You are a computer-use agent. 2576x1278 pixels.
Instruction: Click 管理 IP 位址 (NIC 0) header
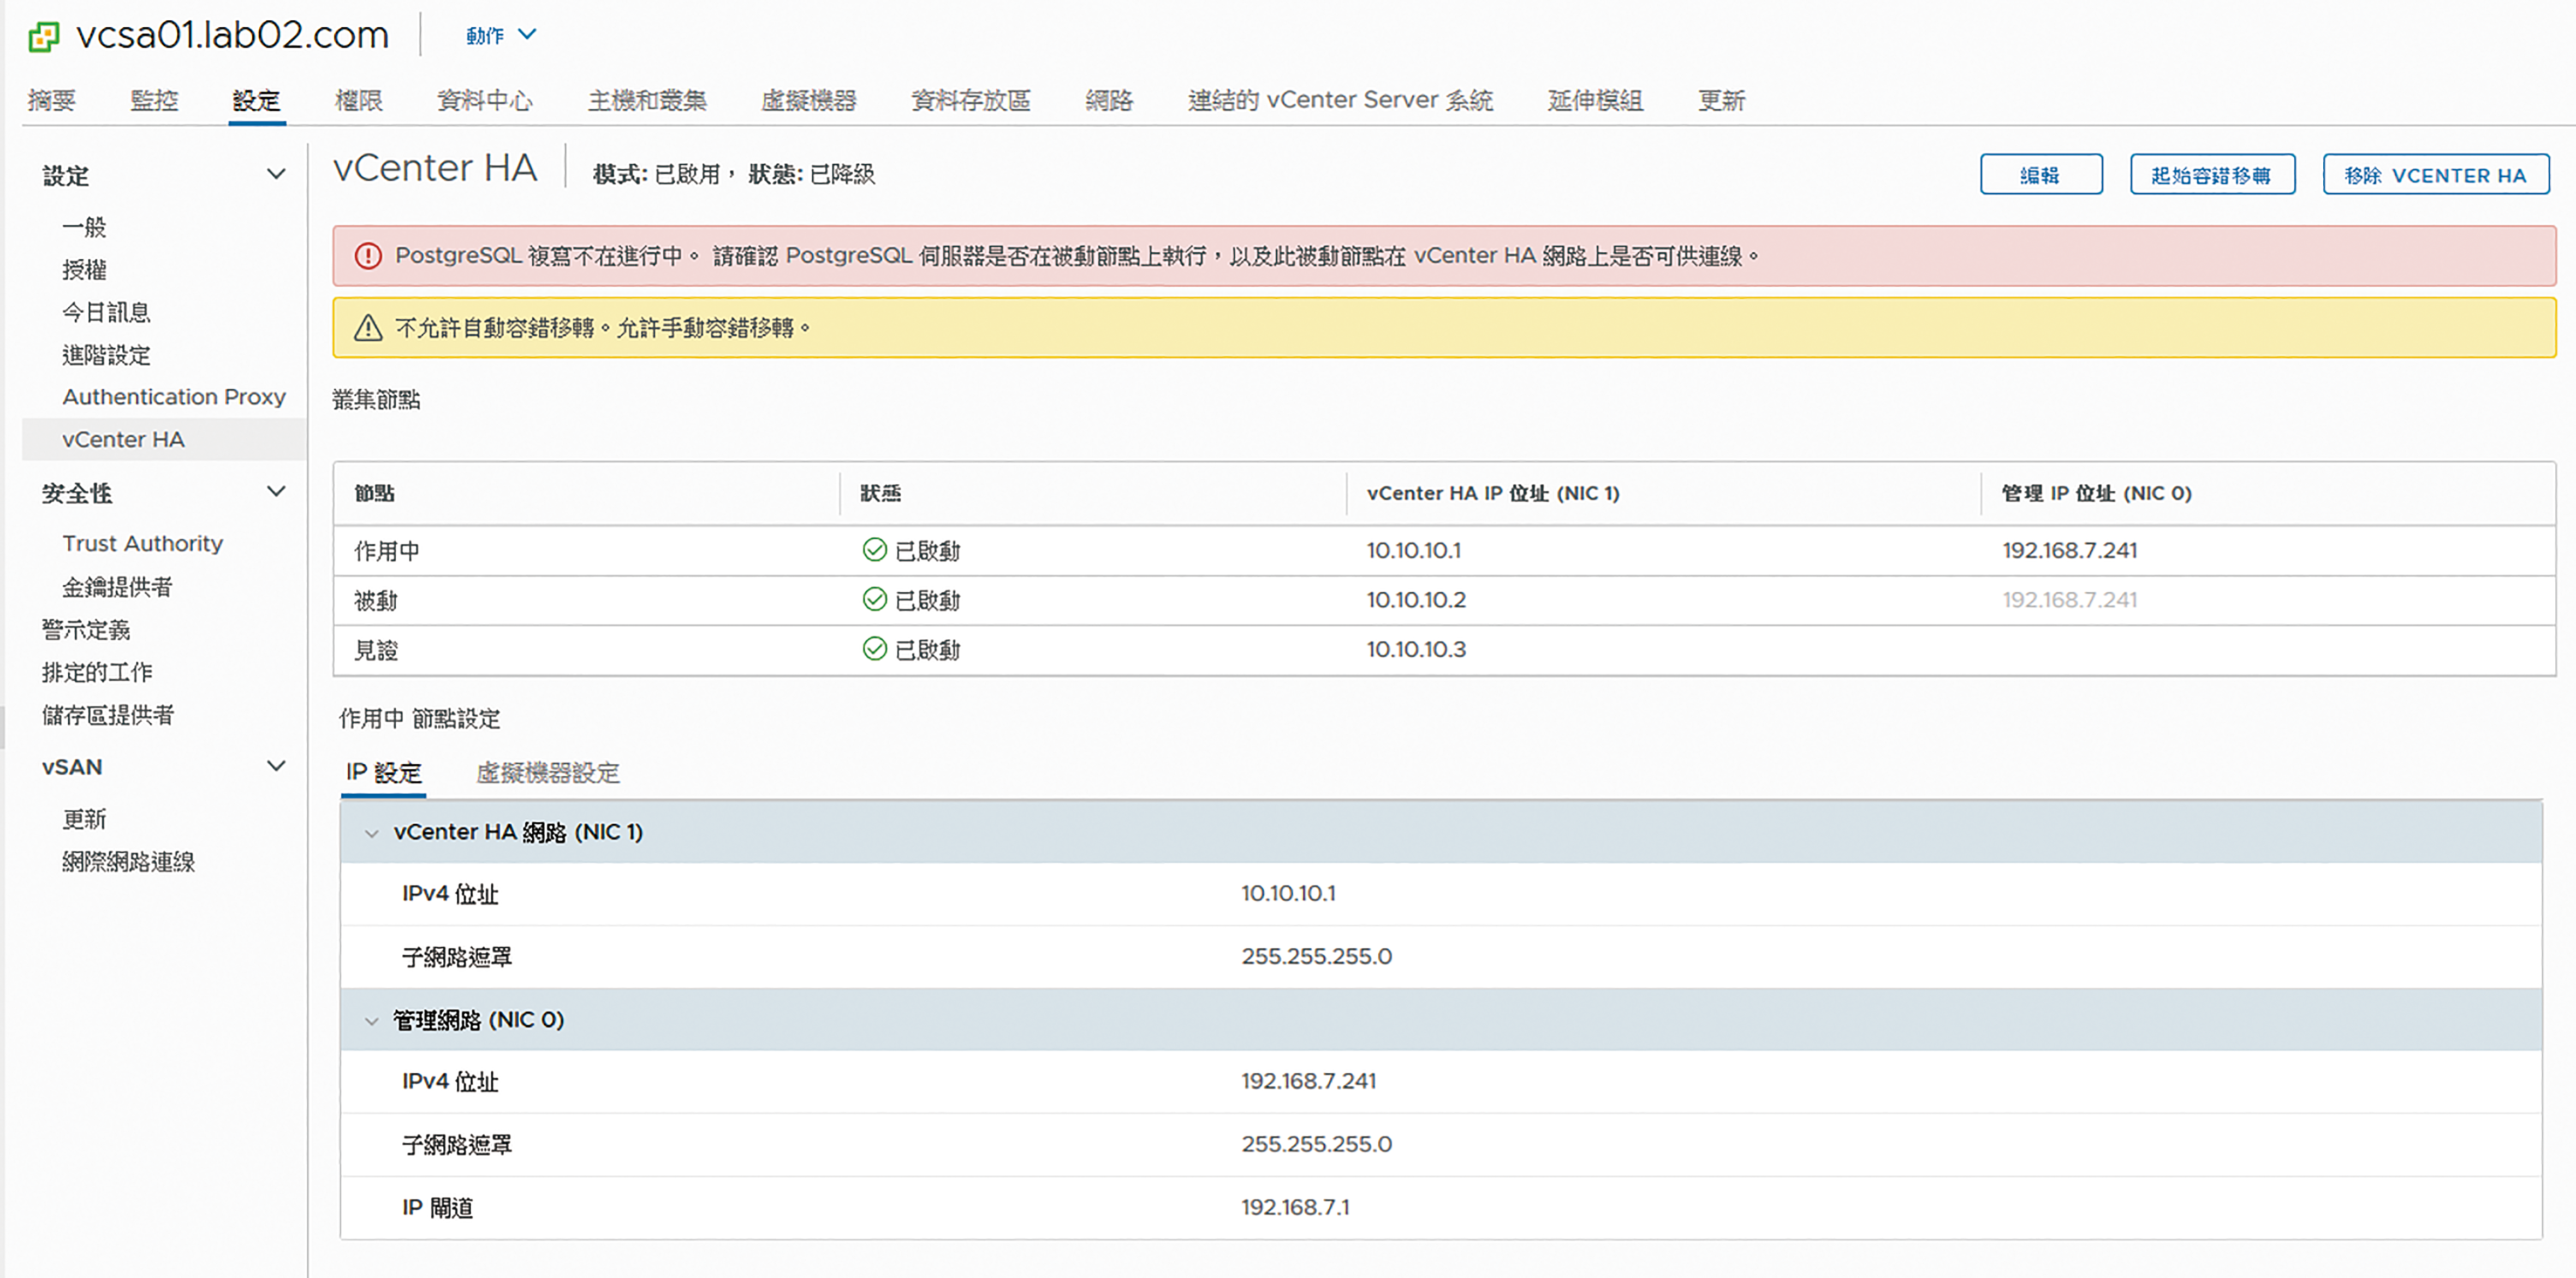[x=2097, y=493]
